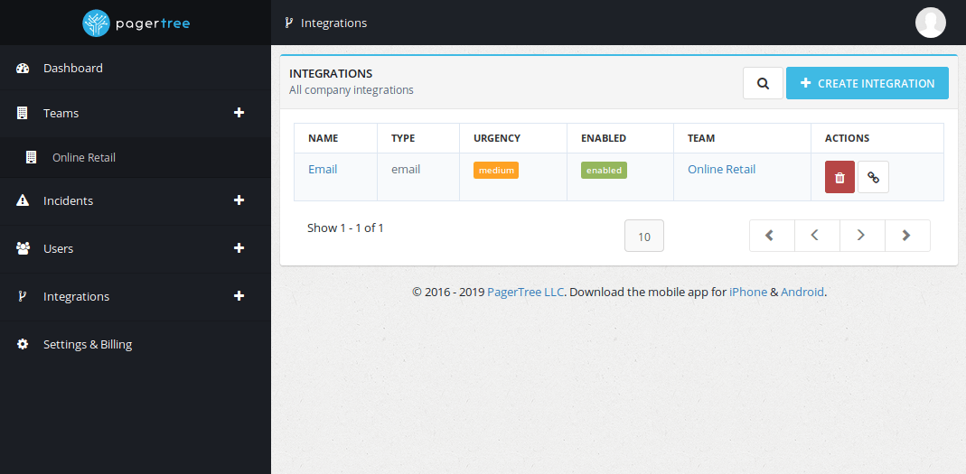The width and height of the screenshot is (966, 474).
Task: Expand the Teams plus icon
Action: pos(239,113)
